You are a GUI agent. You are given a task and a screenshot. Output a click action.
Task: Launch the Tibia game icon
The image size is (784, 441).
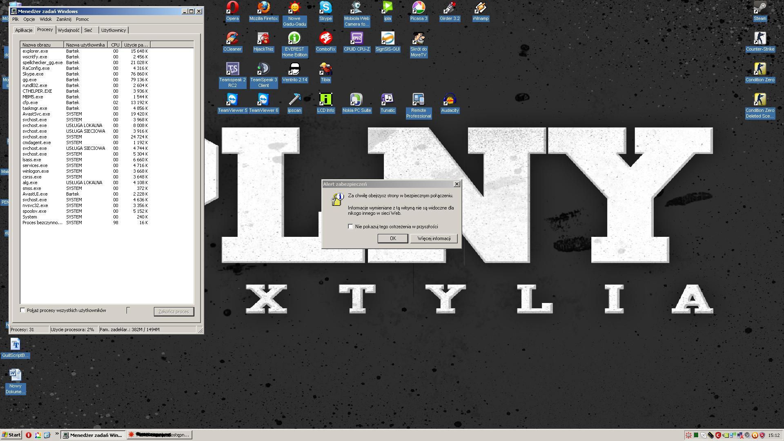pyautogui.click(x=325, y=69)
